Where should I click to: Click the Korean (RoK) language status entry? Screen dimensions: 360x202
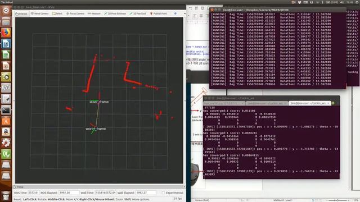(x=202, y=200)
